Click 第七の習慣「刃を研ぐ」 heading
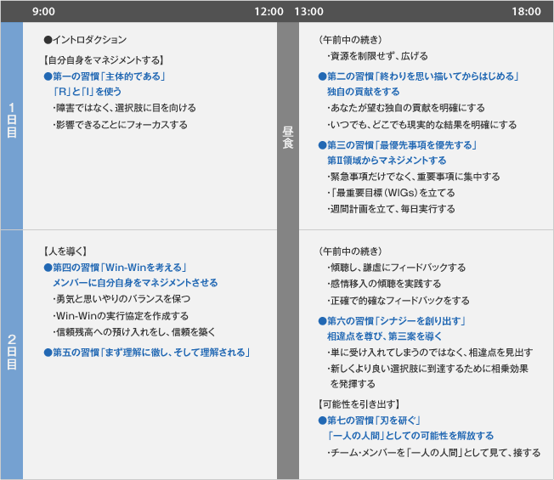Image resolution: width=554 pixels, height=480 pixels. pos(370,421)
